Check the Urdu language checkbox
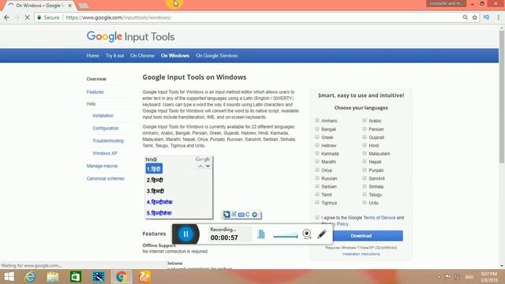This screenshot has height=284, width=505. 365,202
